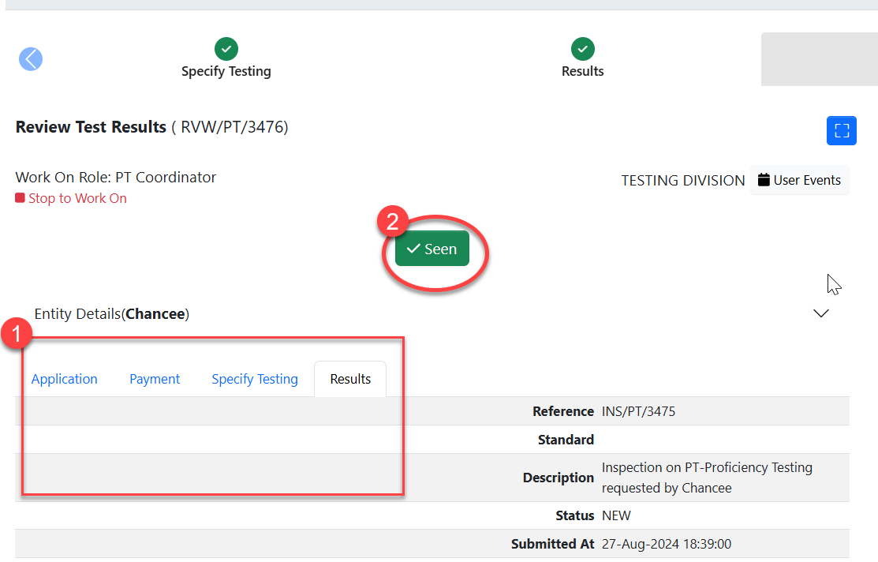Click green checkmark above Results step
The height and width of the screenshot is (562, 878).
tap(582, 49)
